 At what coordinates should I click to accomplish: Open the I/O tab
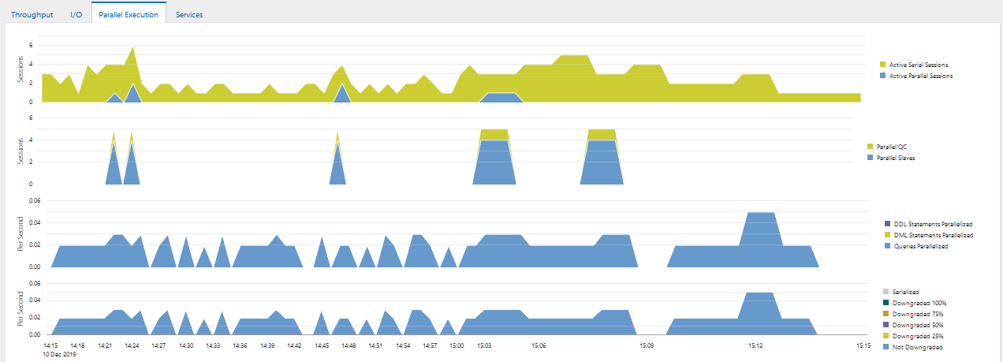[76, 14]
